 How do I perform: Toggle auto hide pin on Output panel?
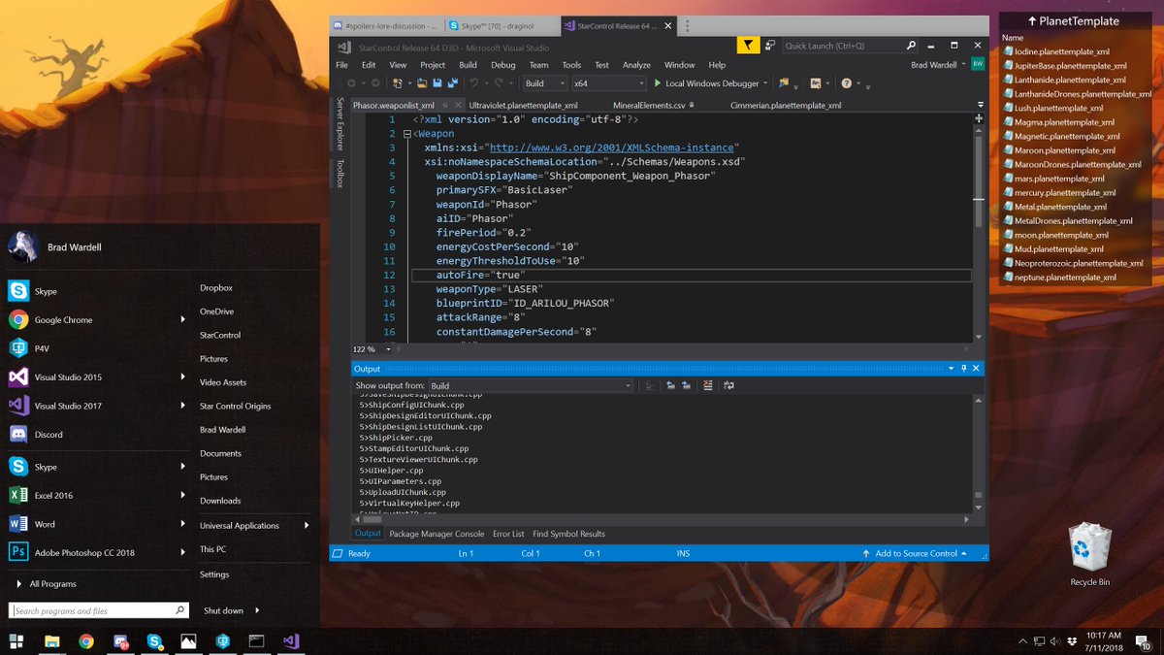click(x=963, y=369)
